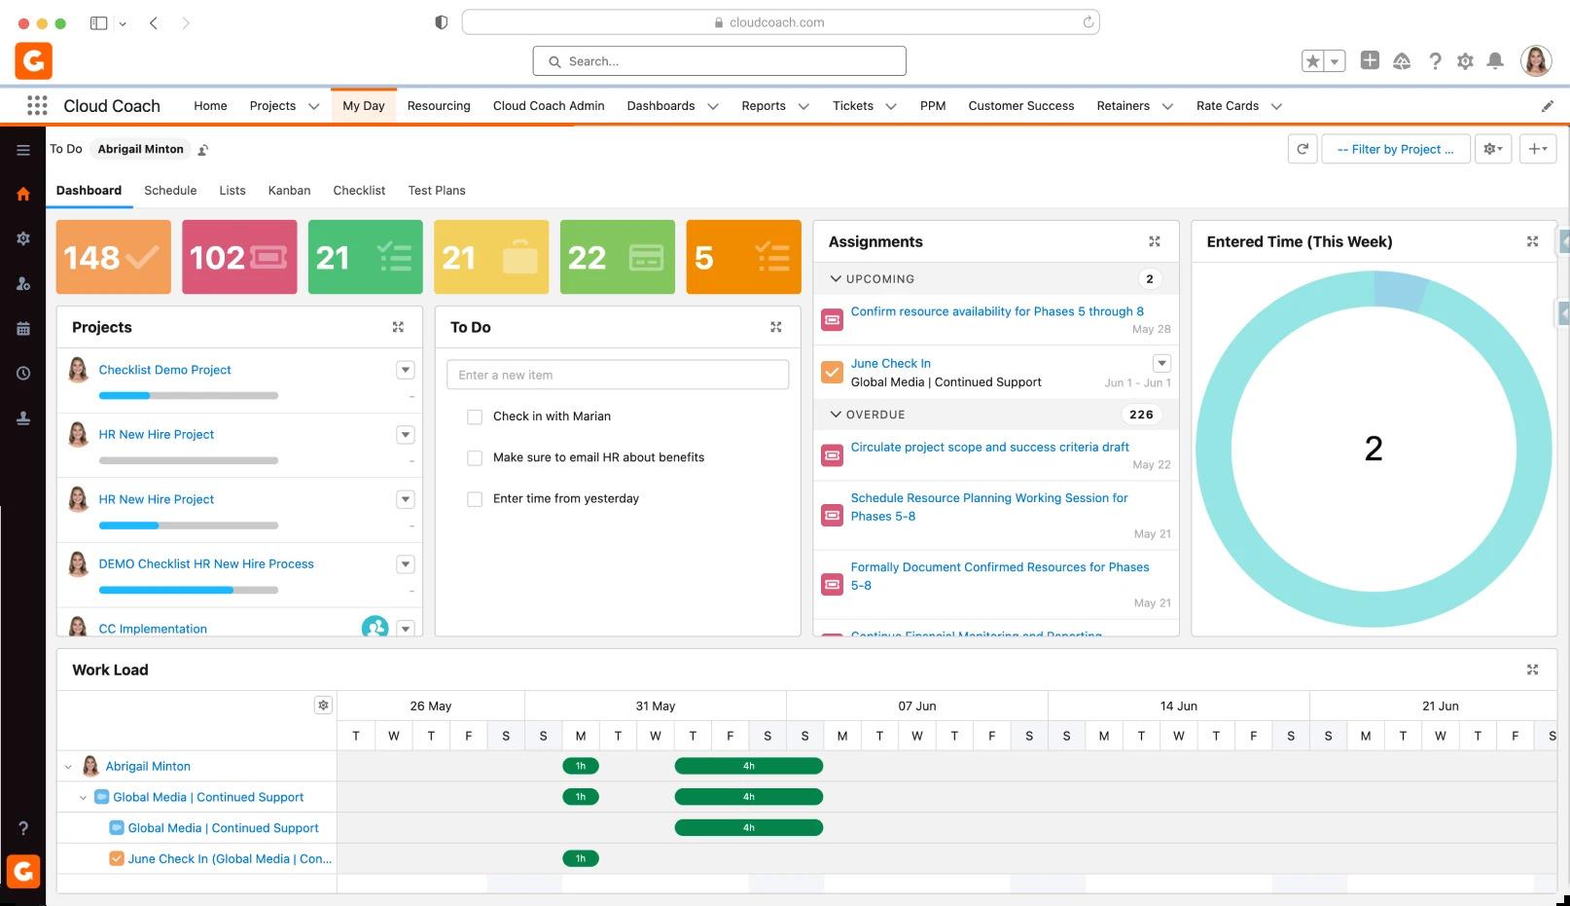1570x906 pixels.
Task: Expand the Entered Time panel to full screen
Action: click(1532, 241)
